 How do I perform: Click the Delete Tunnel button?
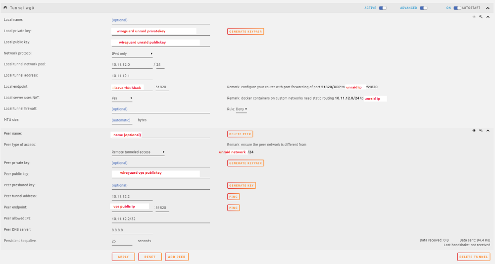pos(474,257)
